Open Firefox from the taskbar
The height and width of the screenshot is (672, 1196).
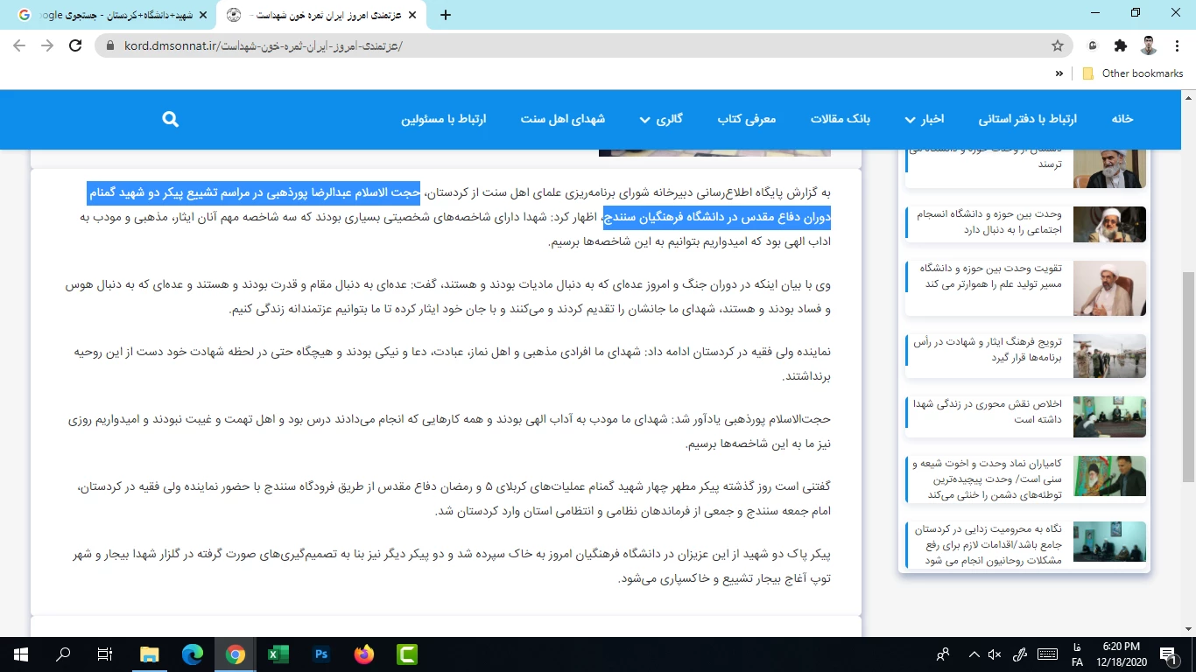[363, 654]
